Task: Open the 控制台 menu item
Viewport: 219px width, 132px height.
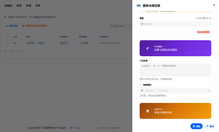Action: 8,6
